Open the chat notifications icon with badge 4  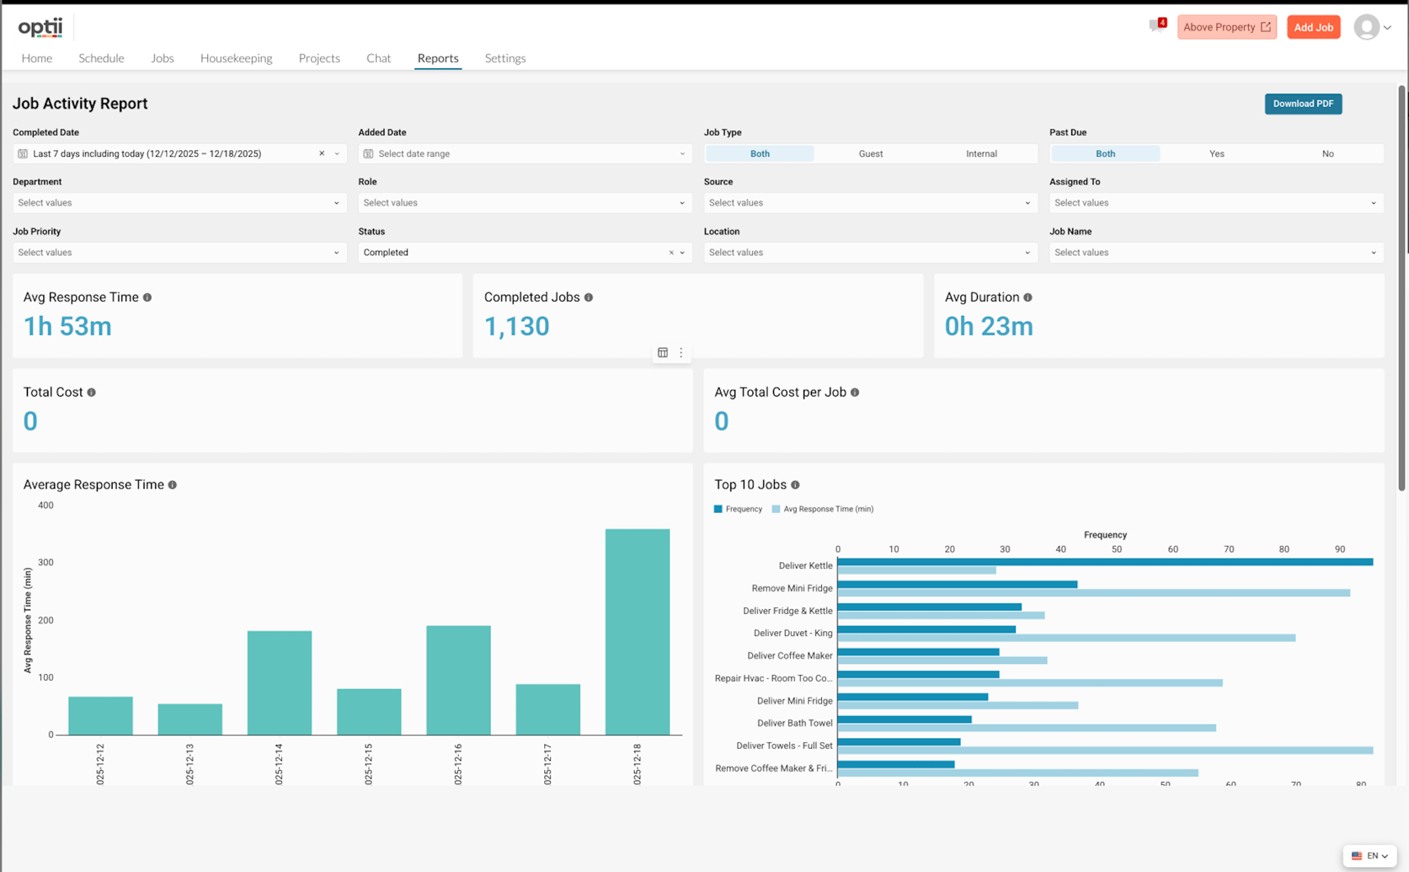pyautogui.click(x=1154, y=26)
